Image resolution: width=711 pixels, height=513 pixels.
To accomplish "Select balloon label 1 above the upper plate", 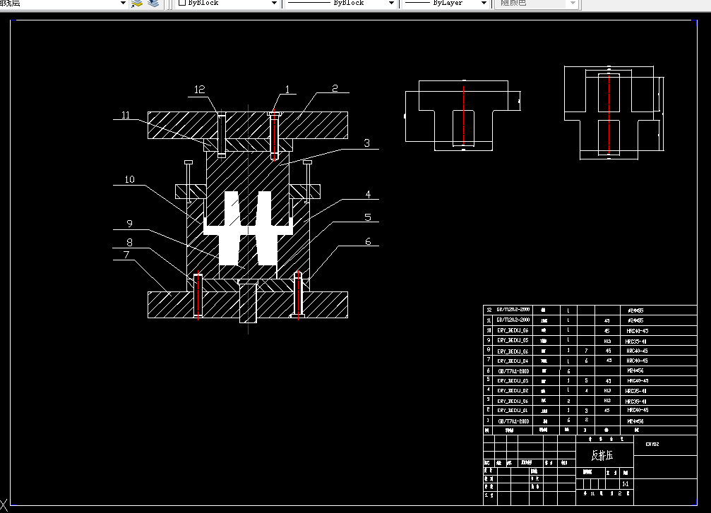I will pos(287,90).
